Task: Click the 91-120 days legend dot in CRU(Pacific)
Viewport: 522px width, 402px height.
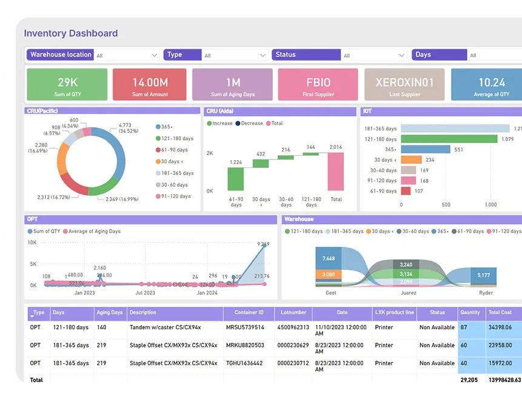Action: [x=158, y=196]
